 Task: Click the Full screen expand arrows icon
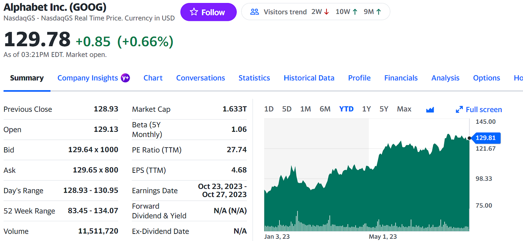[459, 109]
